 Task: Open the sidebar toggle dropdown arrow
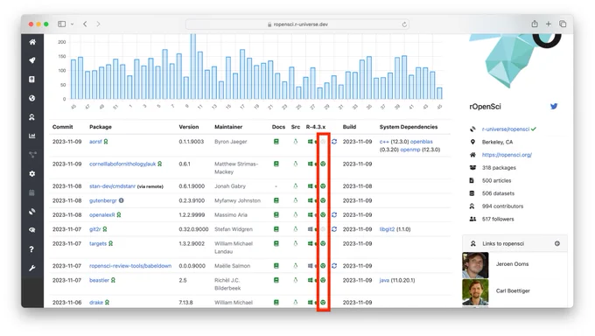tap(72, 24)
